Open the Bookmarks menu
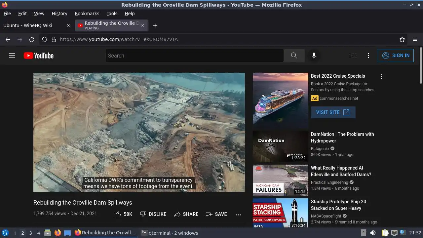 (x=87, y=14)
